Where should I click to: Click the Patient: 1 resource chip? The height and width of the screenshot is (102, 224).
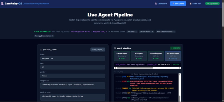[132, 32]
